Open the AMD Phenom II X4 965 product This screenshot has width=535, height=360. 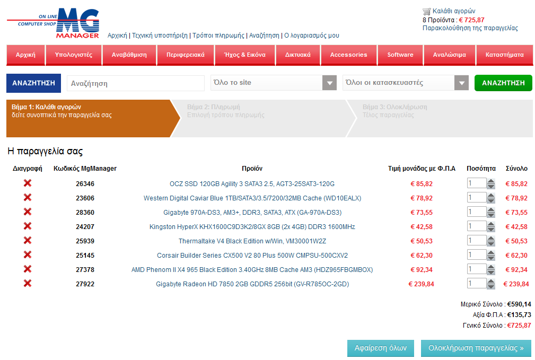click(x=252, y=270)
